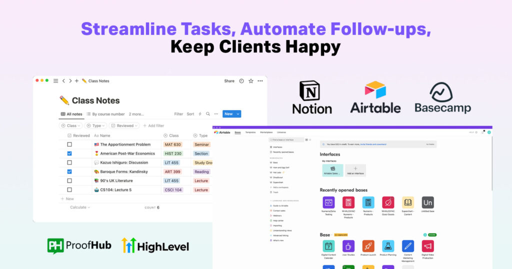Image resolution: width=512 pixels, height=269 pixels.
Task: Open Recently opened bases in Airtable sidebar
Action: point(282,152)
